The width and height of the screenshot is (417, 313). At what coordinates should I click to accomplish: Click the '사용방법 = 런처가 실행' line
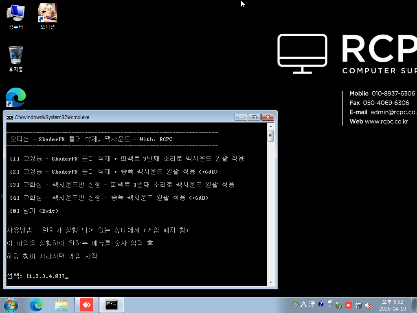(98, 230)
